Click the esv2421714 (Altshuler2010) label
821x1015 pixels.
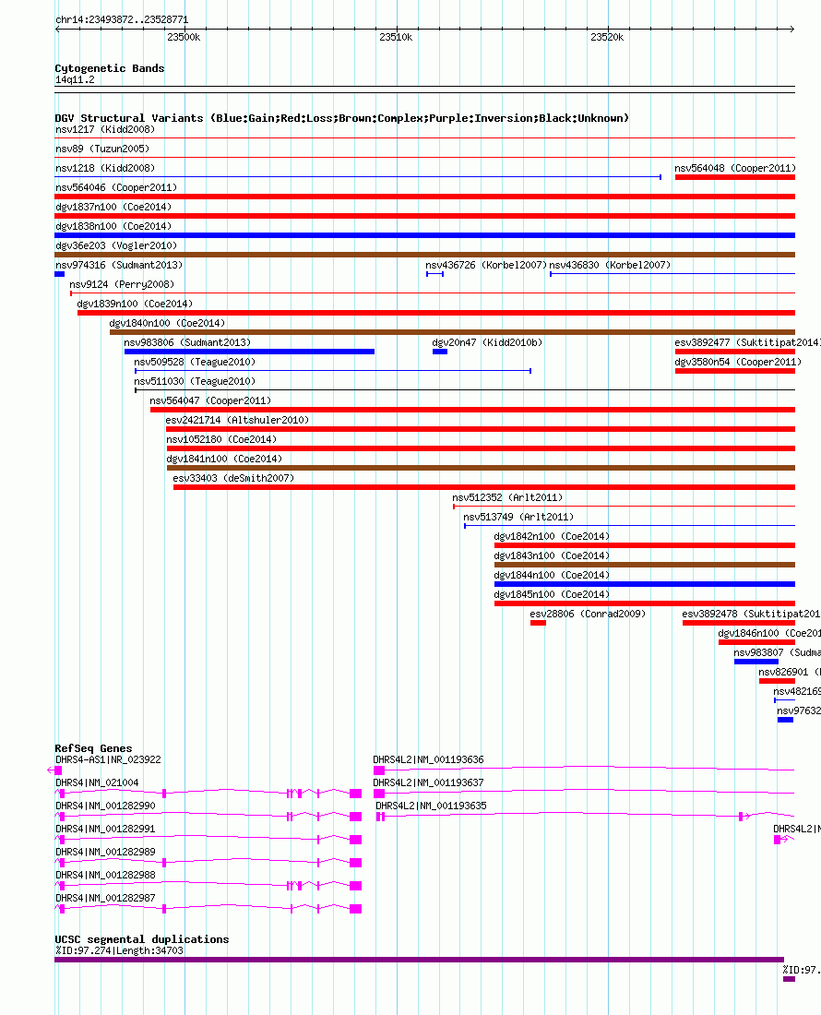coord(237,421)
